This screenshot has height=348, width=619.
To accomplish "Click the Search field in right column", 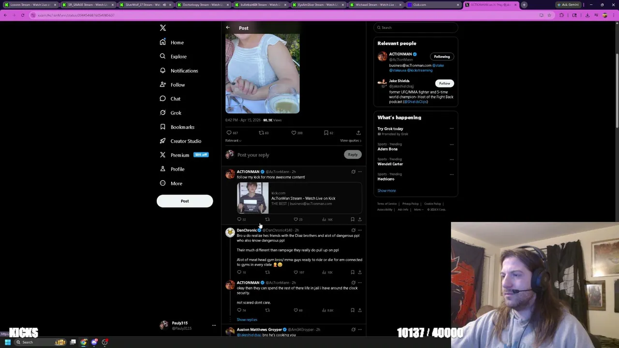I will 415,28.
